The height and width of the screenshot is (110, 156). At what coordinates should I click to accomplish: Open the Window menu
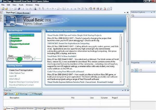point(29,5)
